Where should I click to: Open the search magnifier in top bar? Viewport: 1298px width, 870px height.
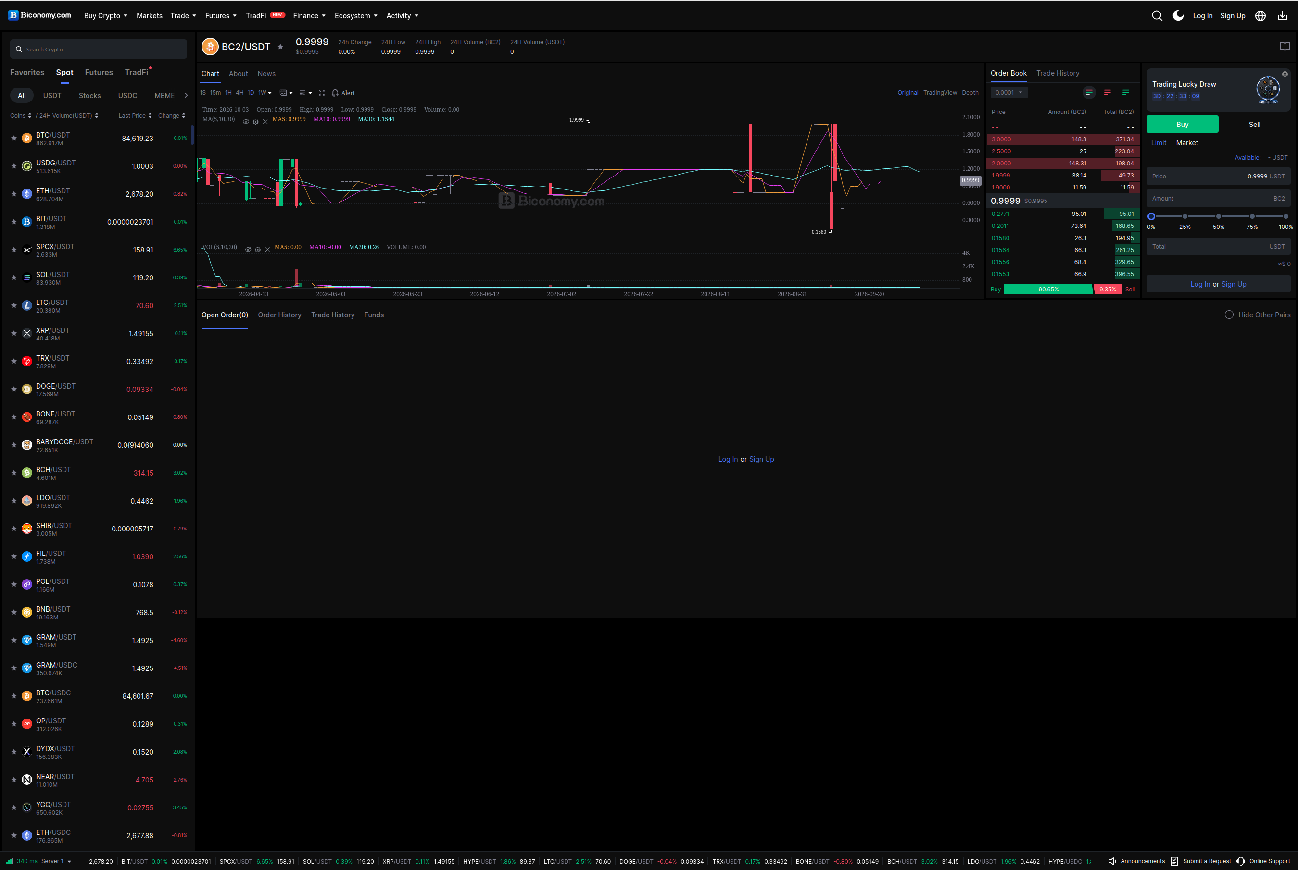1157,15
